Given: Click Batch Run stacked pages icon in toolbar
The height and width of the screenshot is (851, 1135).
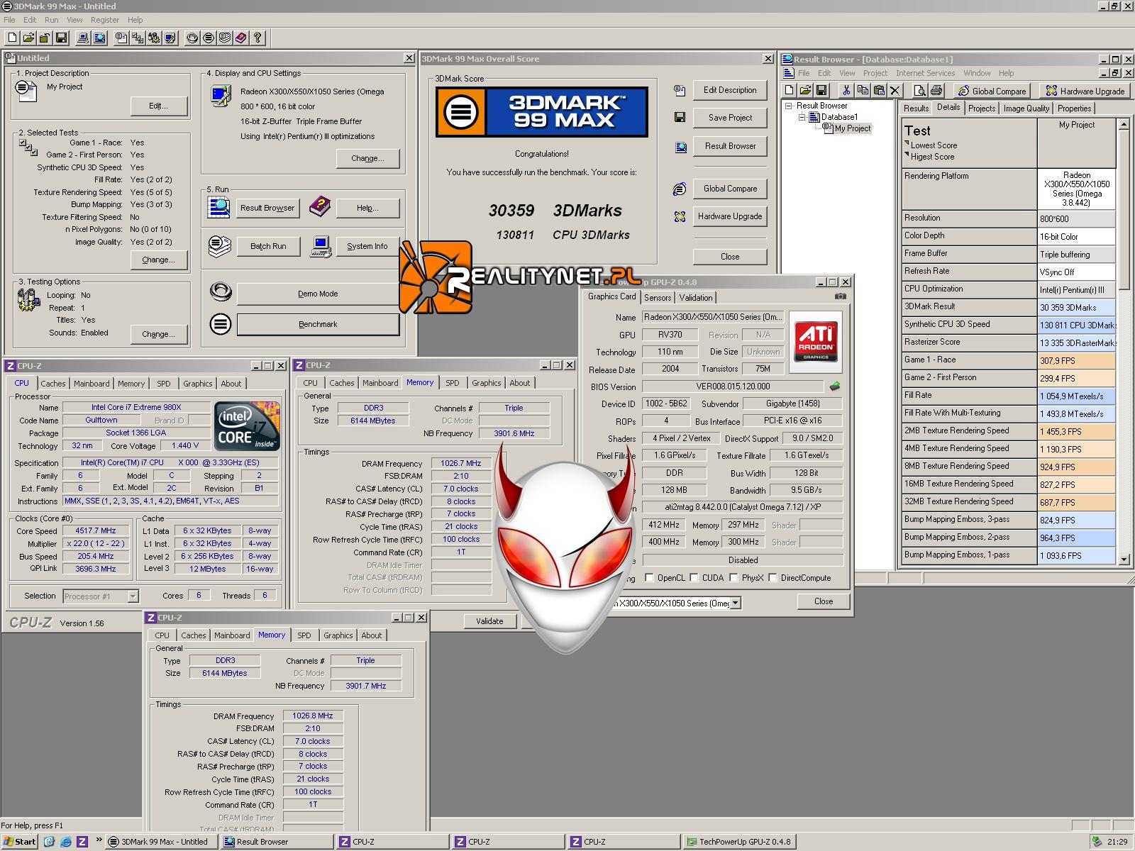Looking at the screenshot, I should click(x=225, y=38).
